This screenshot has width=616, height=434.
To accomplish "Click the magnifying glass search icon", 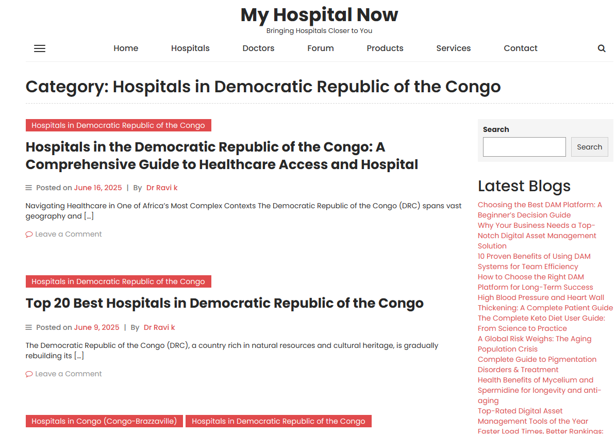I will point(601,48).
